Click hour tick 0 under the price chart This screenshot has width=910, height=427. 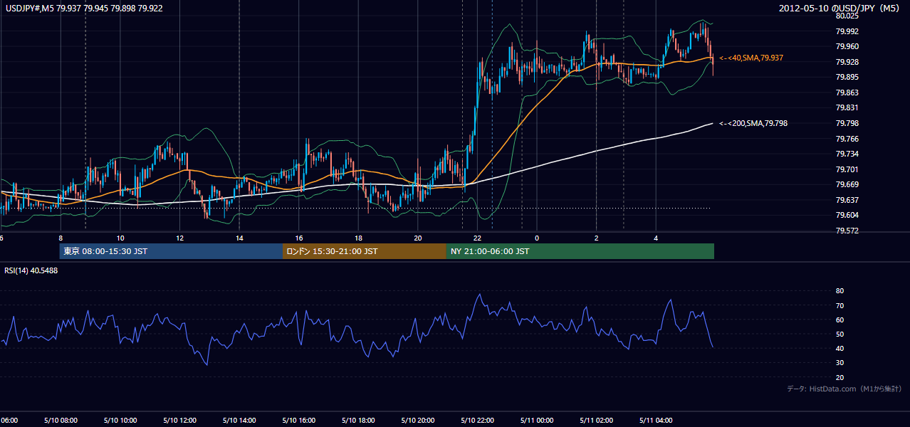coord(537,238)
